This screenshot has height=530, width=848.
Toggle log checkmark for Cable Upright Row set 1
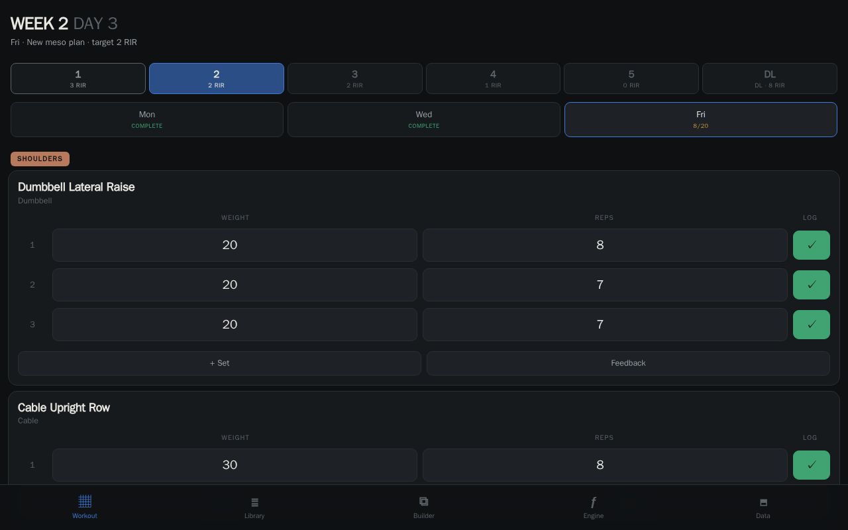(x=812, y=465)
